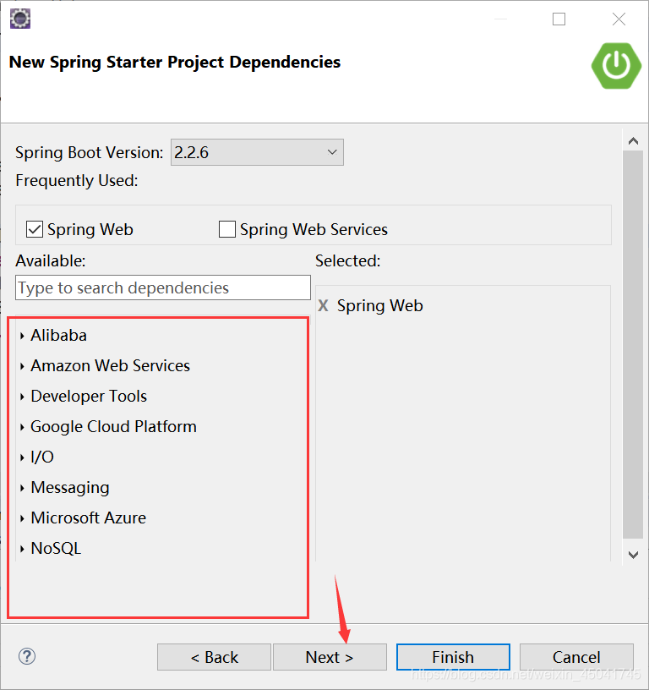
Task: Expand the Google Cloud Platform category
Action: 22,427
